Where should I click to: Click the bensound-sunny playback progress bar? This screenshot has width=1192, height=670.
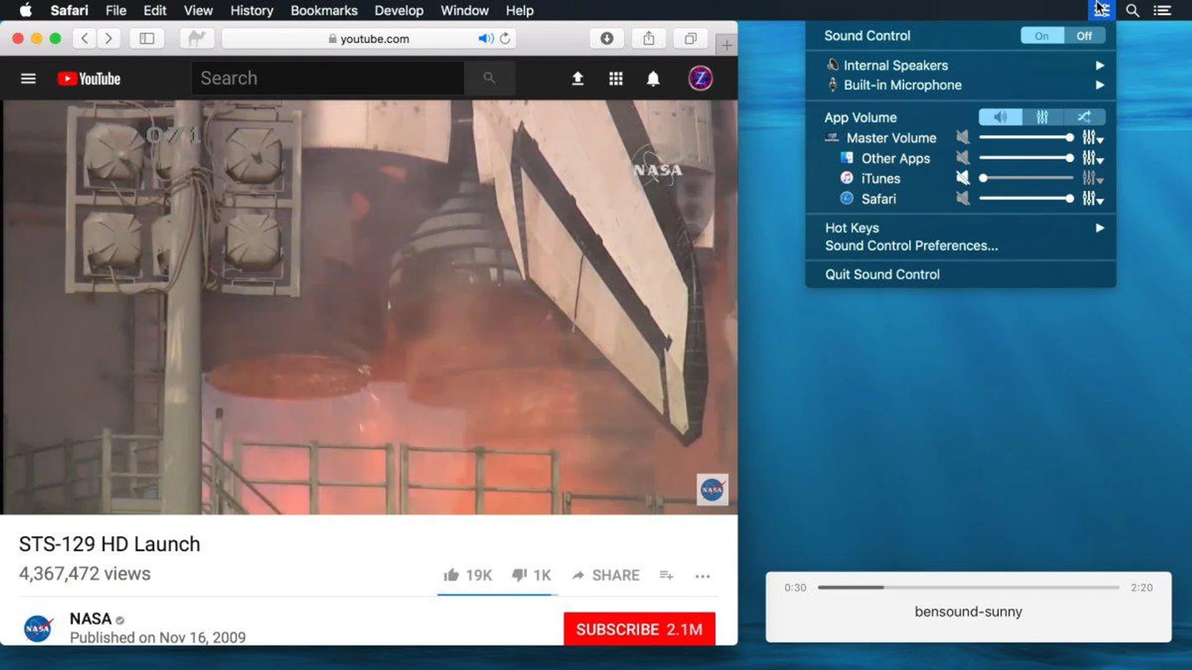pos(968,587)
